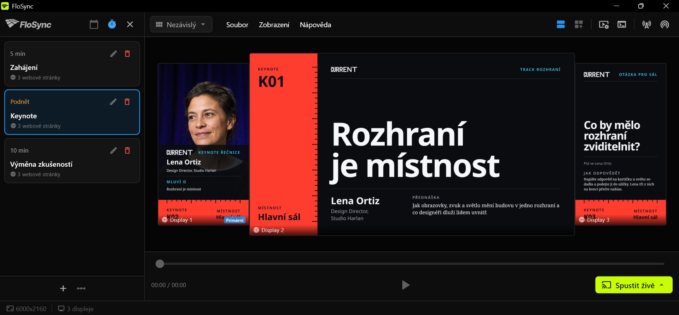The image size is (679, 315).
Task: Switch to the stacked rows layout view
Action: tap(561, 24)
